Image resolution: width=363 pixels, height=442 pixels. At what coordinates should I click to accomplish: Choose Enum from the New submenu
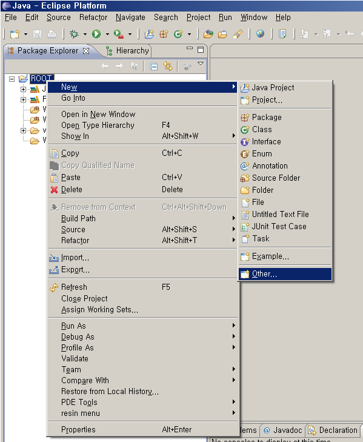point(285,153)
